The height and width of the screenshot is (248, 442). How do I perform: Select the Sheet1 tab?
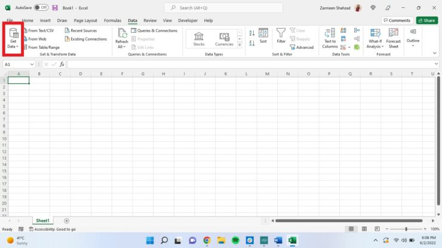[x=42, y=221]
